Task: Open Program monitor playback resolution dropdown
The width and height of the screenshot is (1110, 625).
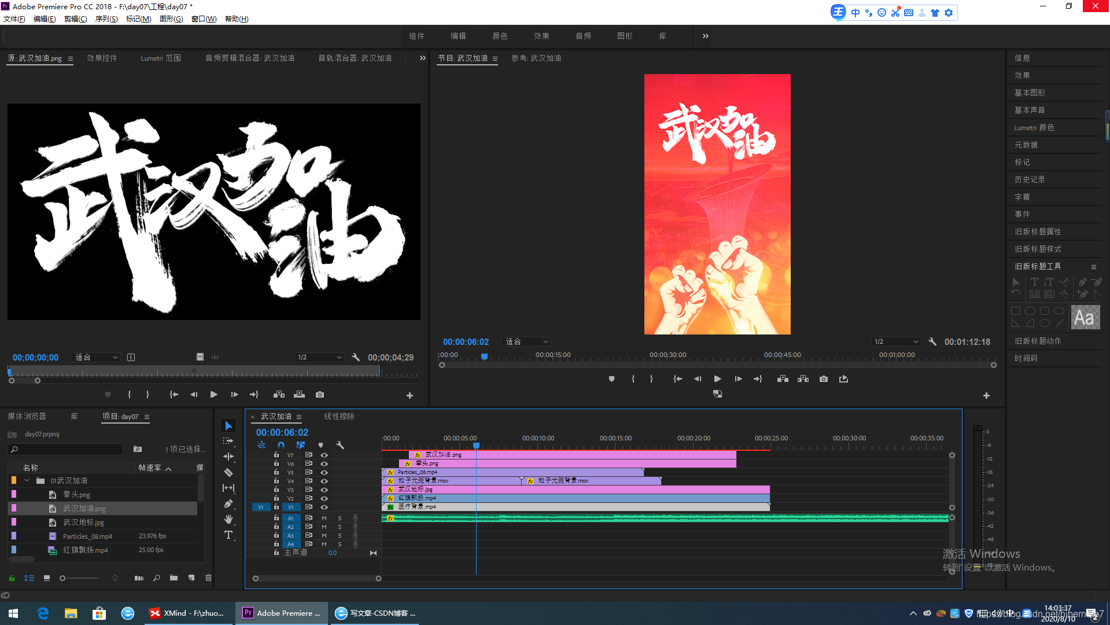Action: 896,341
